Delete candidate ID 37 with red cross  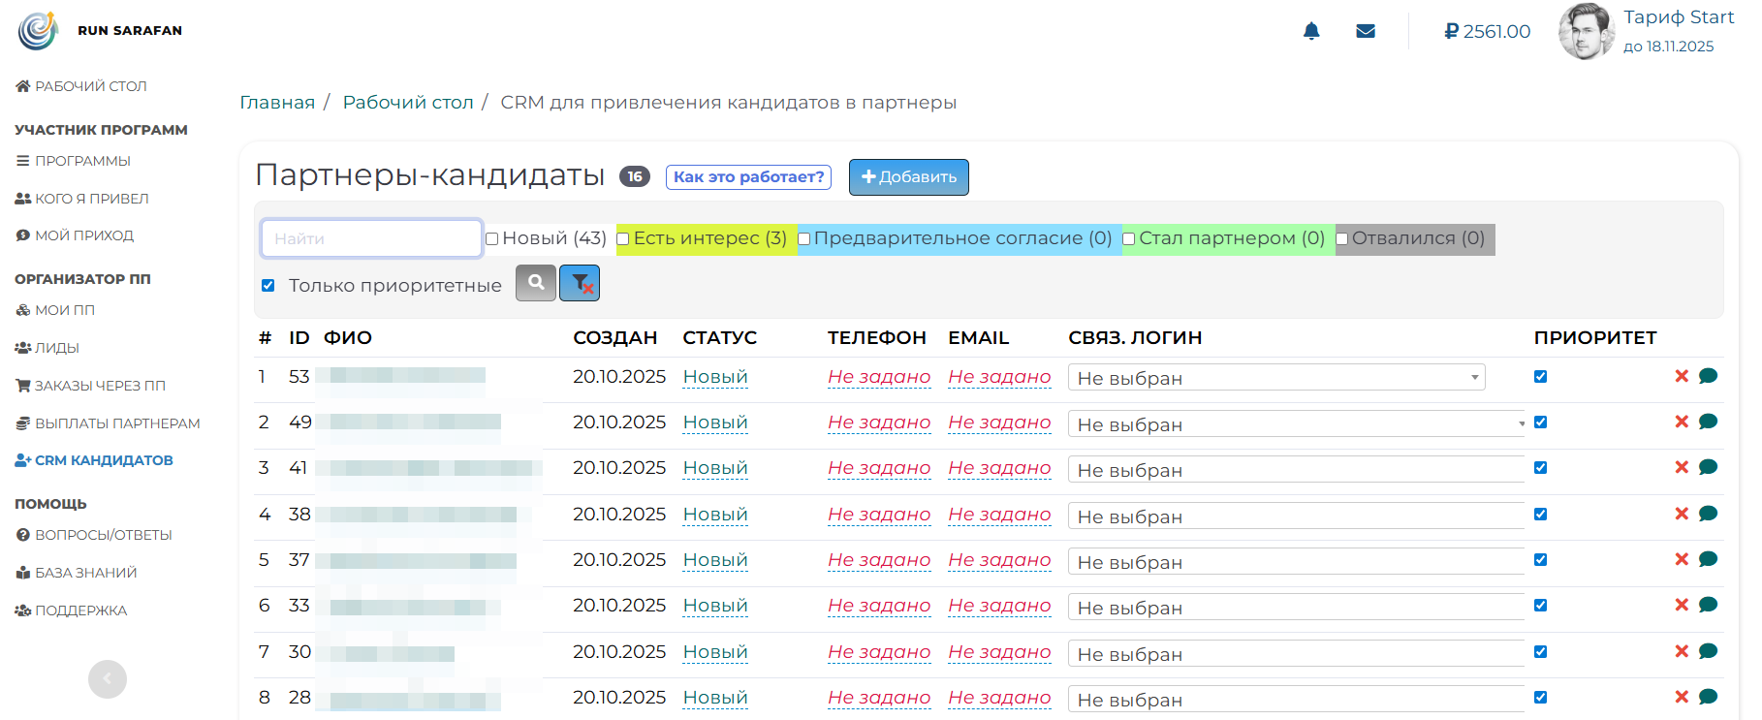1682,559
